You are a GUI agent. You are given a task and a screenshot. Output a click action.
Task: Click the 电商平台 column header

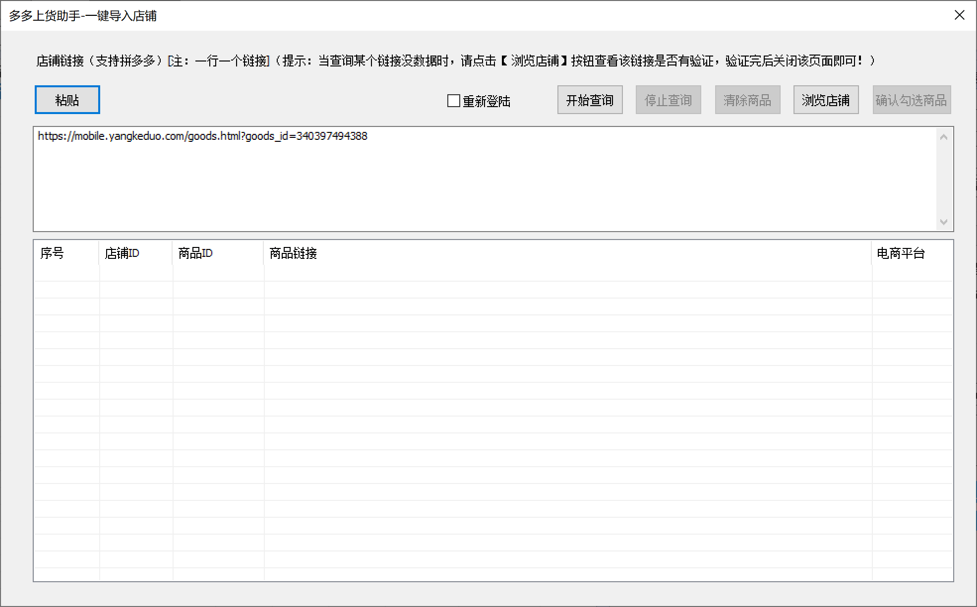(901, 253)
